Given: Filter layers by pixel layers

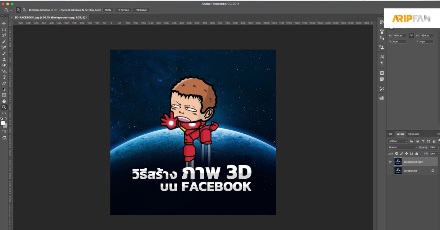Looking at the screenshot, I should (x=412, y=141).
